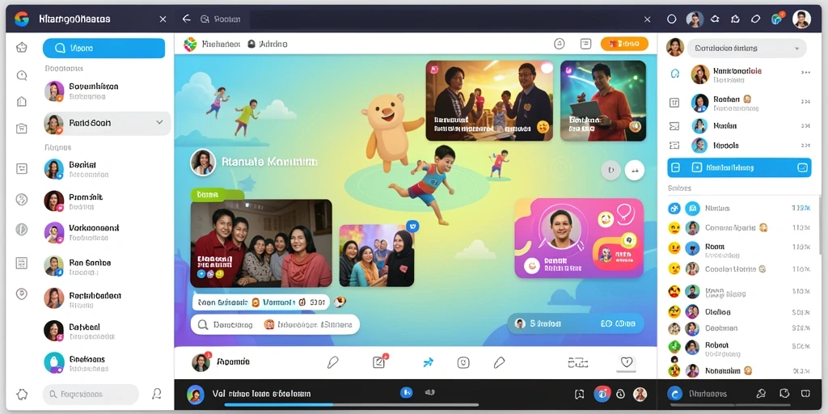
Task: Click the round grey play button on the banner
Action: pyautogui.click(x=611, y=170)
